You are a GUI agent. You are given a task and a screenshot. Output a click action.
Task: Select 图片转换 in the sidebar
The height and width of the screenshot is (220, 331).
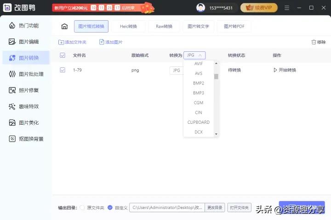[26, 58]
